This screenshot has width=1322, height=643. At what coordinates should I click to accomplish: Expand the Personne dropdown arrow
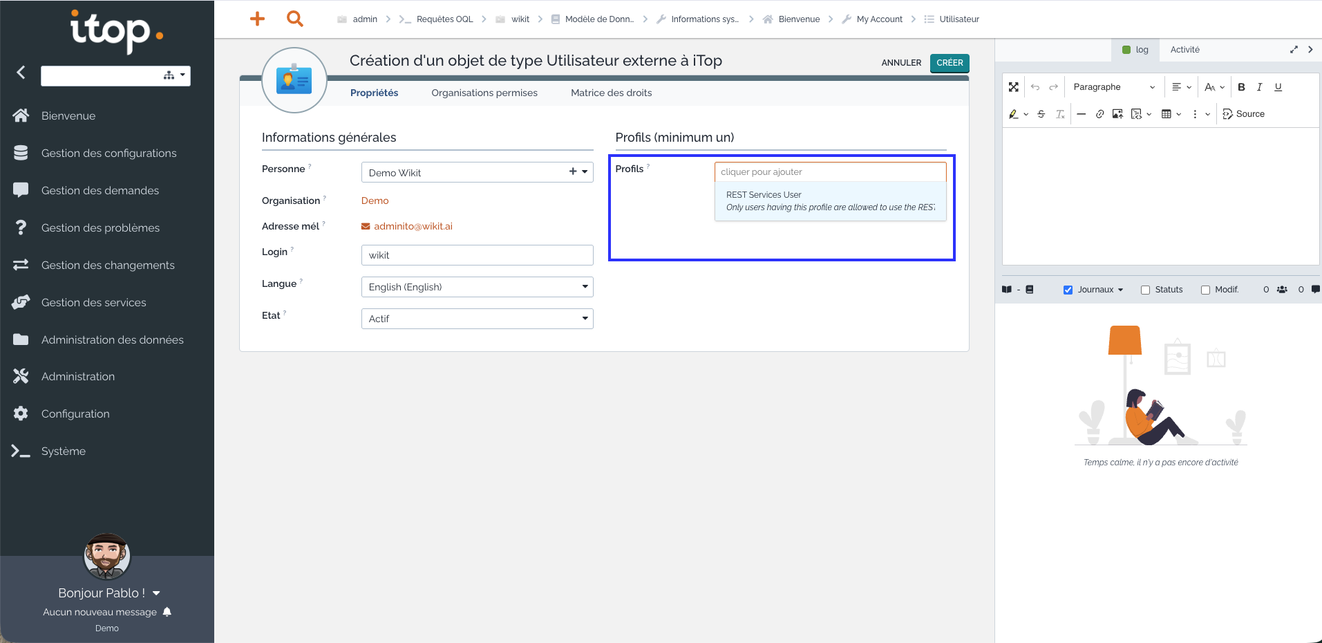(585, 172)
